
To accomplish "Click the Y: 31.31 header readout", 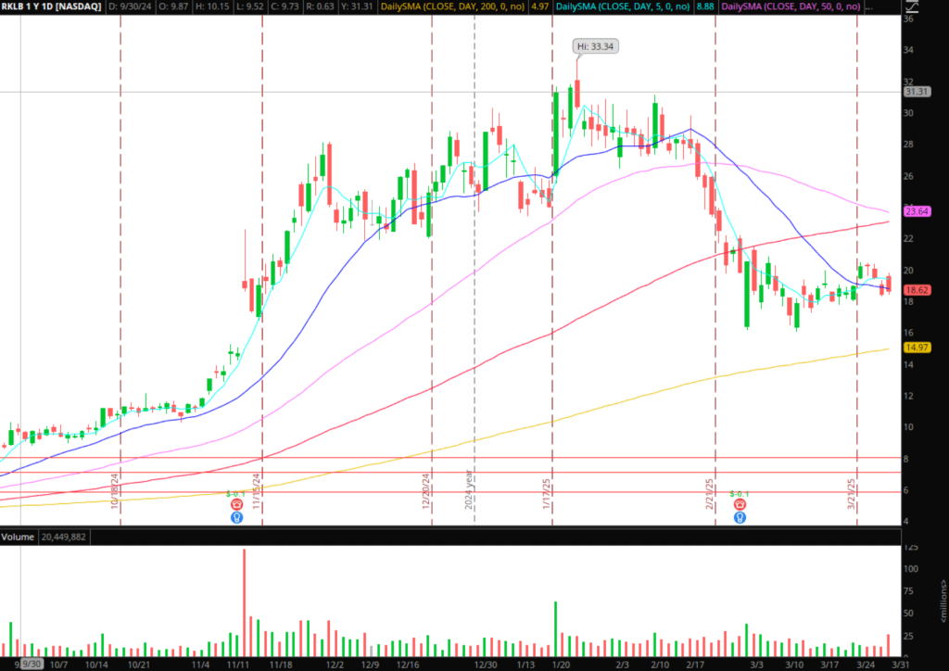I will point(357,6).
